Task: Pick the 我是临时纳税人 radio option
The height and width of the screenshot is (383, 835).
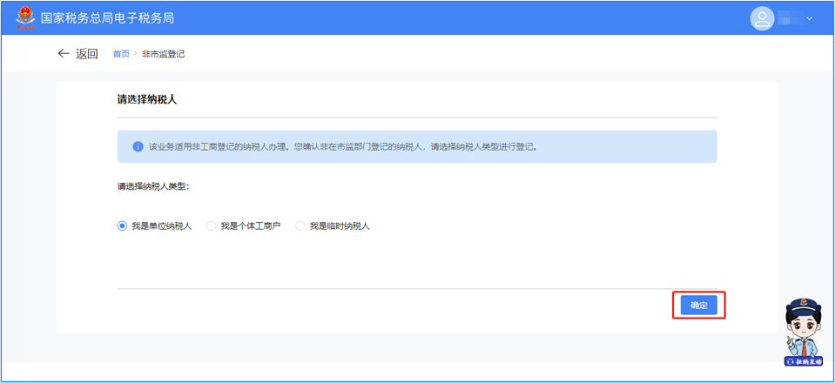Action: coord(300,226)
